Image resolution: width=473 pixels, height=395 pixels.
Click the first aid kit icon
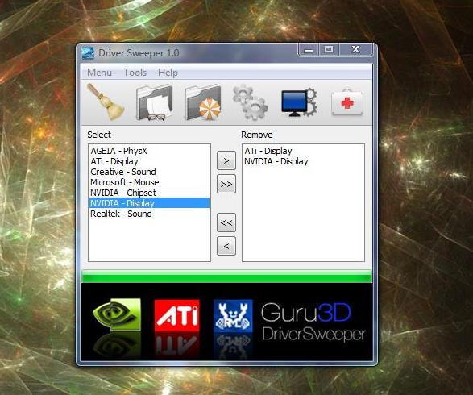[347, 102]
